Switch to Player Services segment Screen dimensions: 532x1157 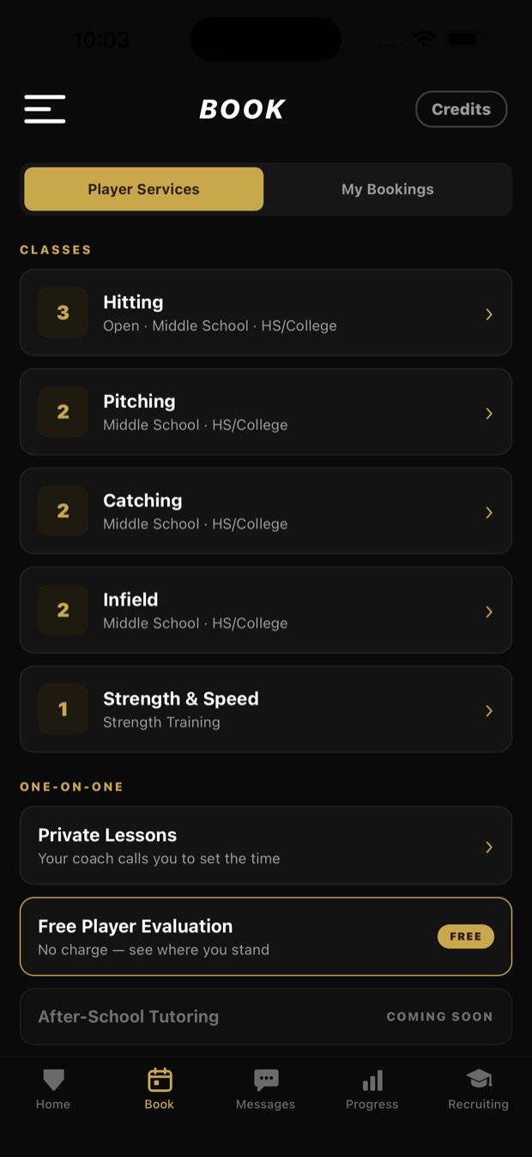pos(143,189)
